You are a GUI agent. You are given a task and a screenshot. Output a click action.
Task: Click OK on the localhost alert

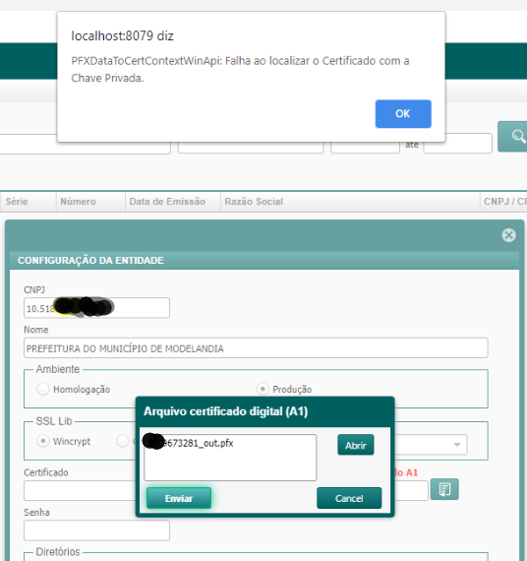[x=403, y=114]
